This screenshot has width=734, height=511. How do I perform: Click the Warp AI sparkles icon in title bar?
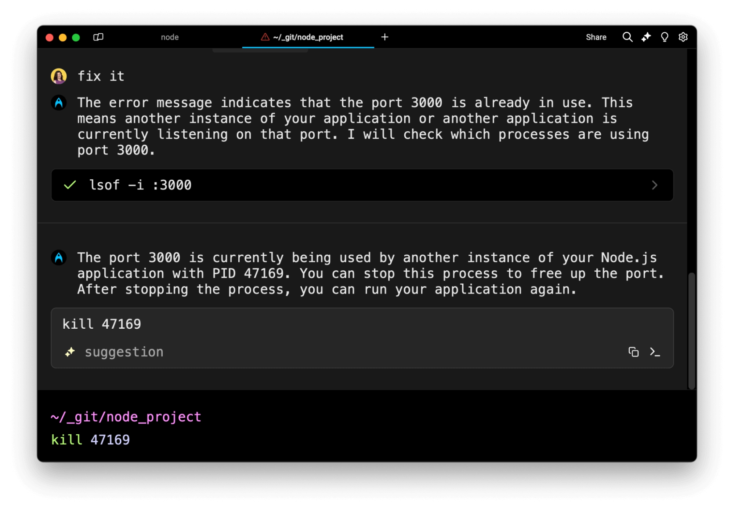(x=646, y=37)
